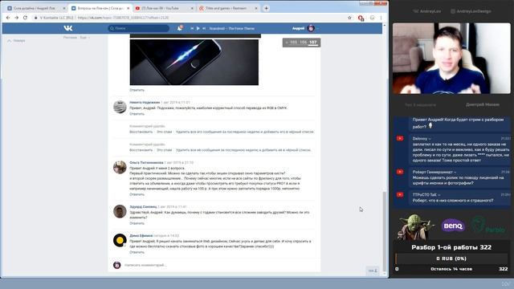Delete all his messages for the last week
This screenshot has width=514, height=289.
[245, 132]
